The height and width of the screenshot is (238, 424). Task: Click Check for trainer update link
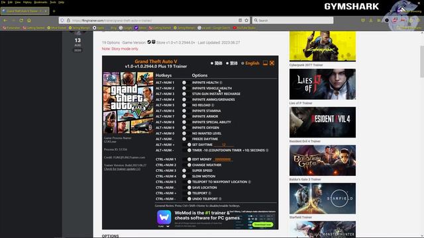122,169
